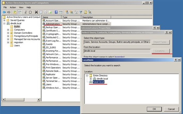The image size is (183, 114).
Task: Select the Print Operators group row
Action: (61, 68)
